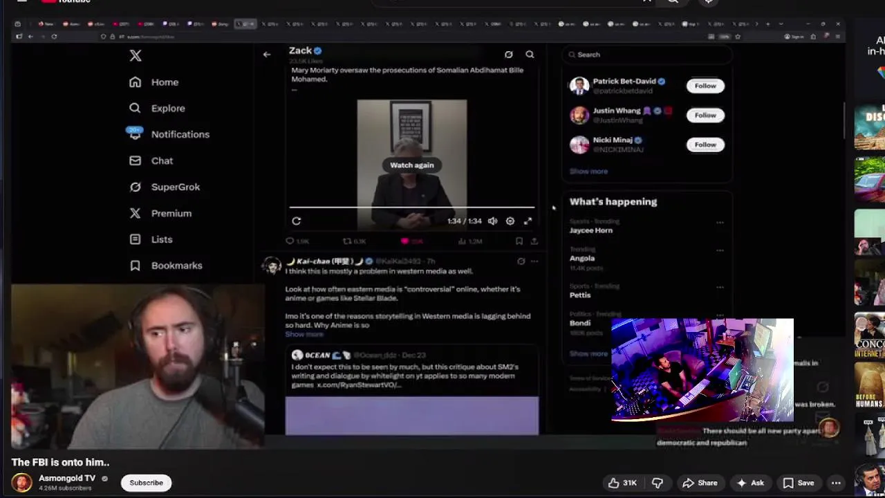Expand the tweet video to fullscreen
Viewport: 885px width, 498px height.
(528, 221)
